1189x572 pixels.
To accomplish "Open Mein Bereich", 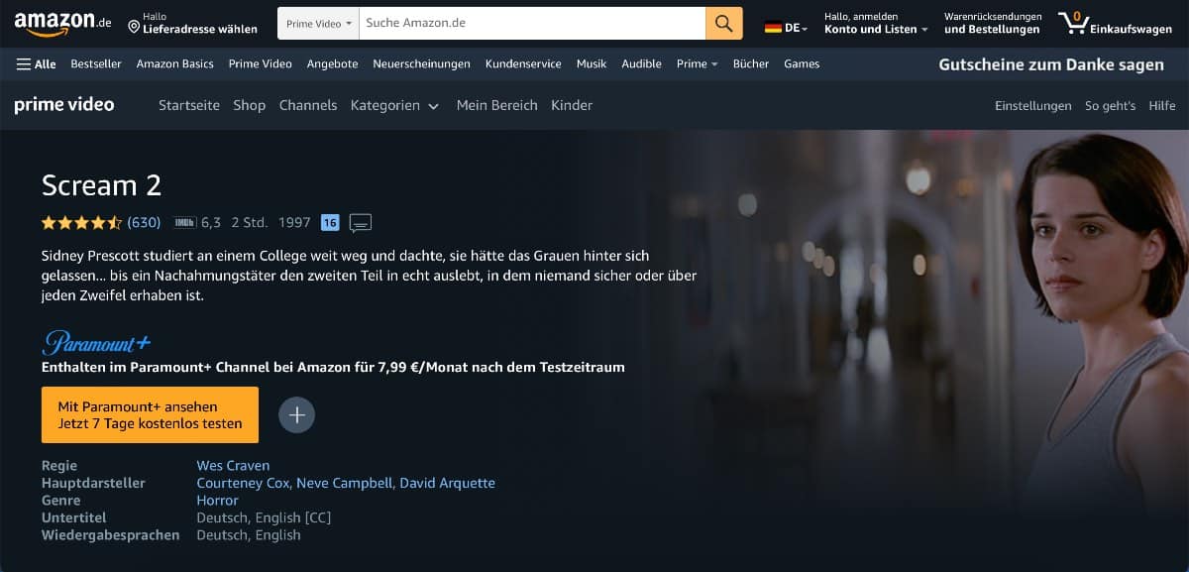I will coord(496,105).
